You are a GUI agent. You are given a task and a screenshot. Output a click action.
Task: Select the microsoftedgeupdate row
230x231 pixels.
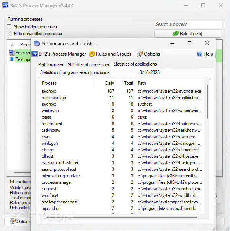pyautogui.click(x=122, y=176)
